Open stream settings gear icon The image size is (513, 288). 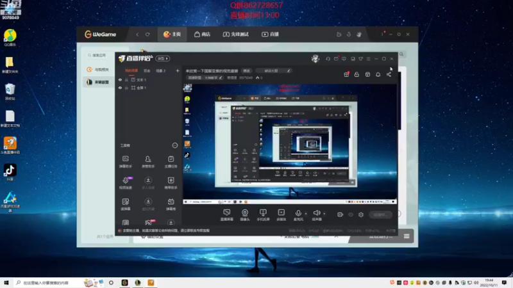coord(361,214)
